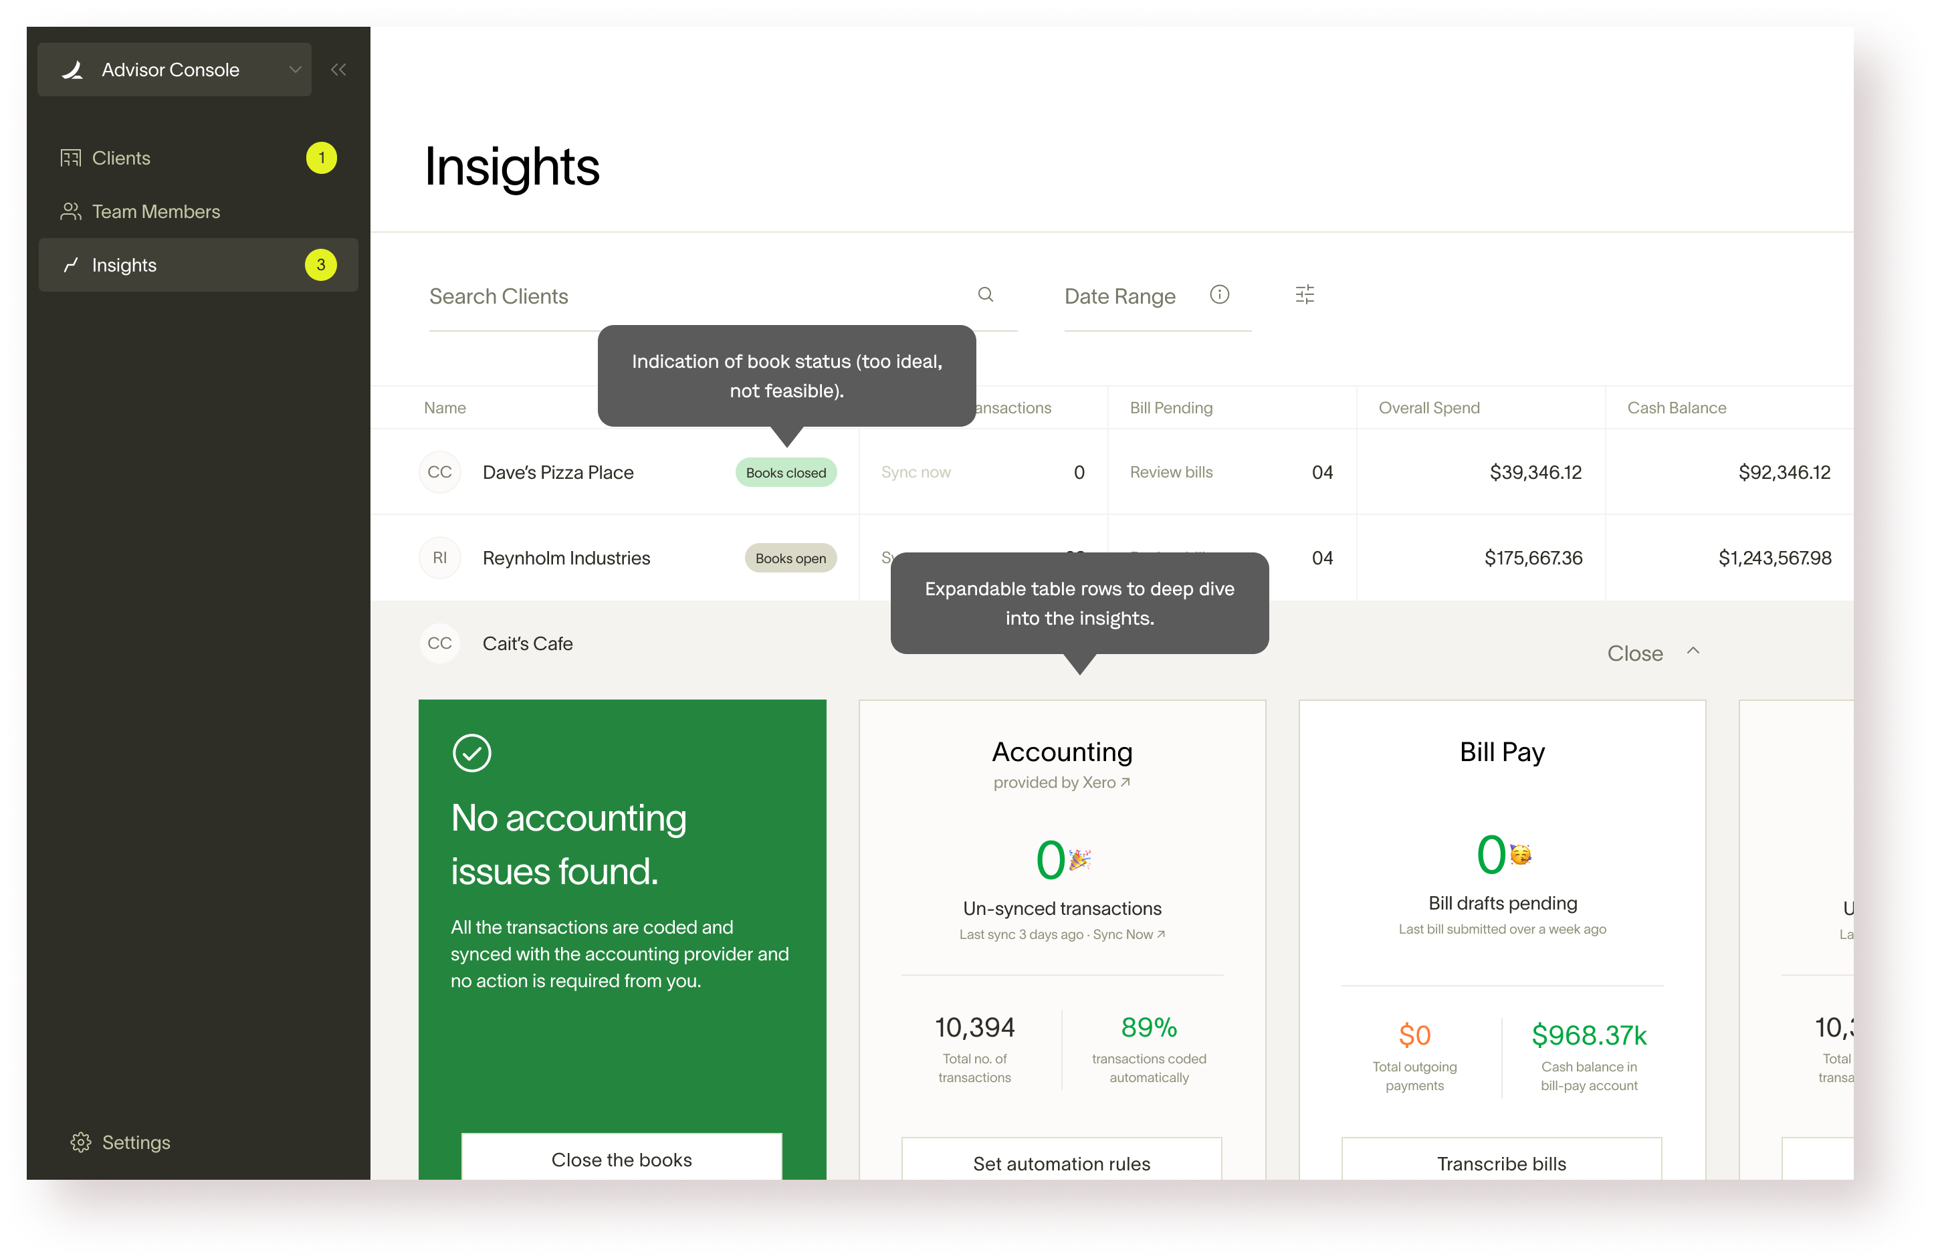The image size is (1934, 1260).
Task: Click the Date Range info icon
Action: pyautogui.click(x=1219, y=295)
